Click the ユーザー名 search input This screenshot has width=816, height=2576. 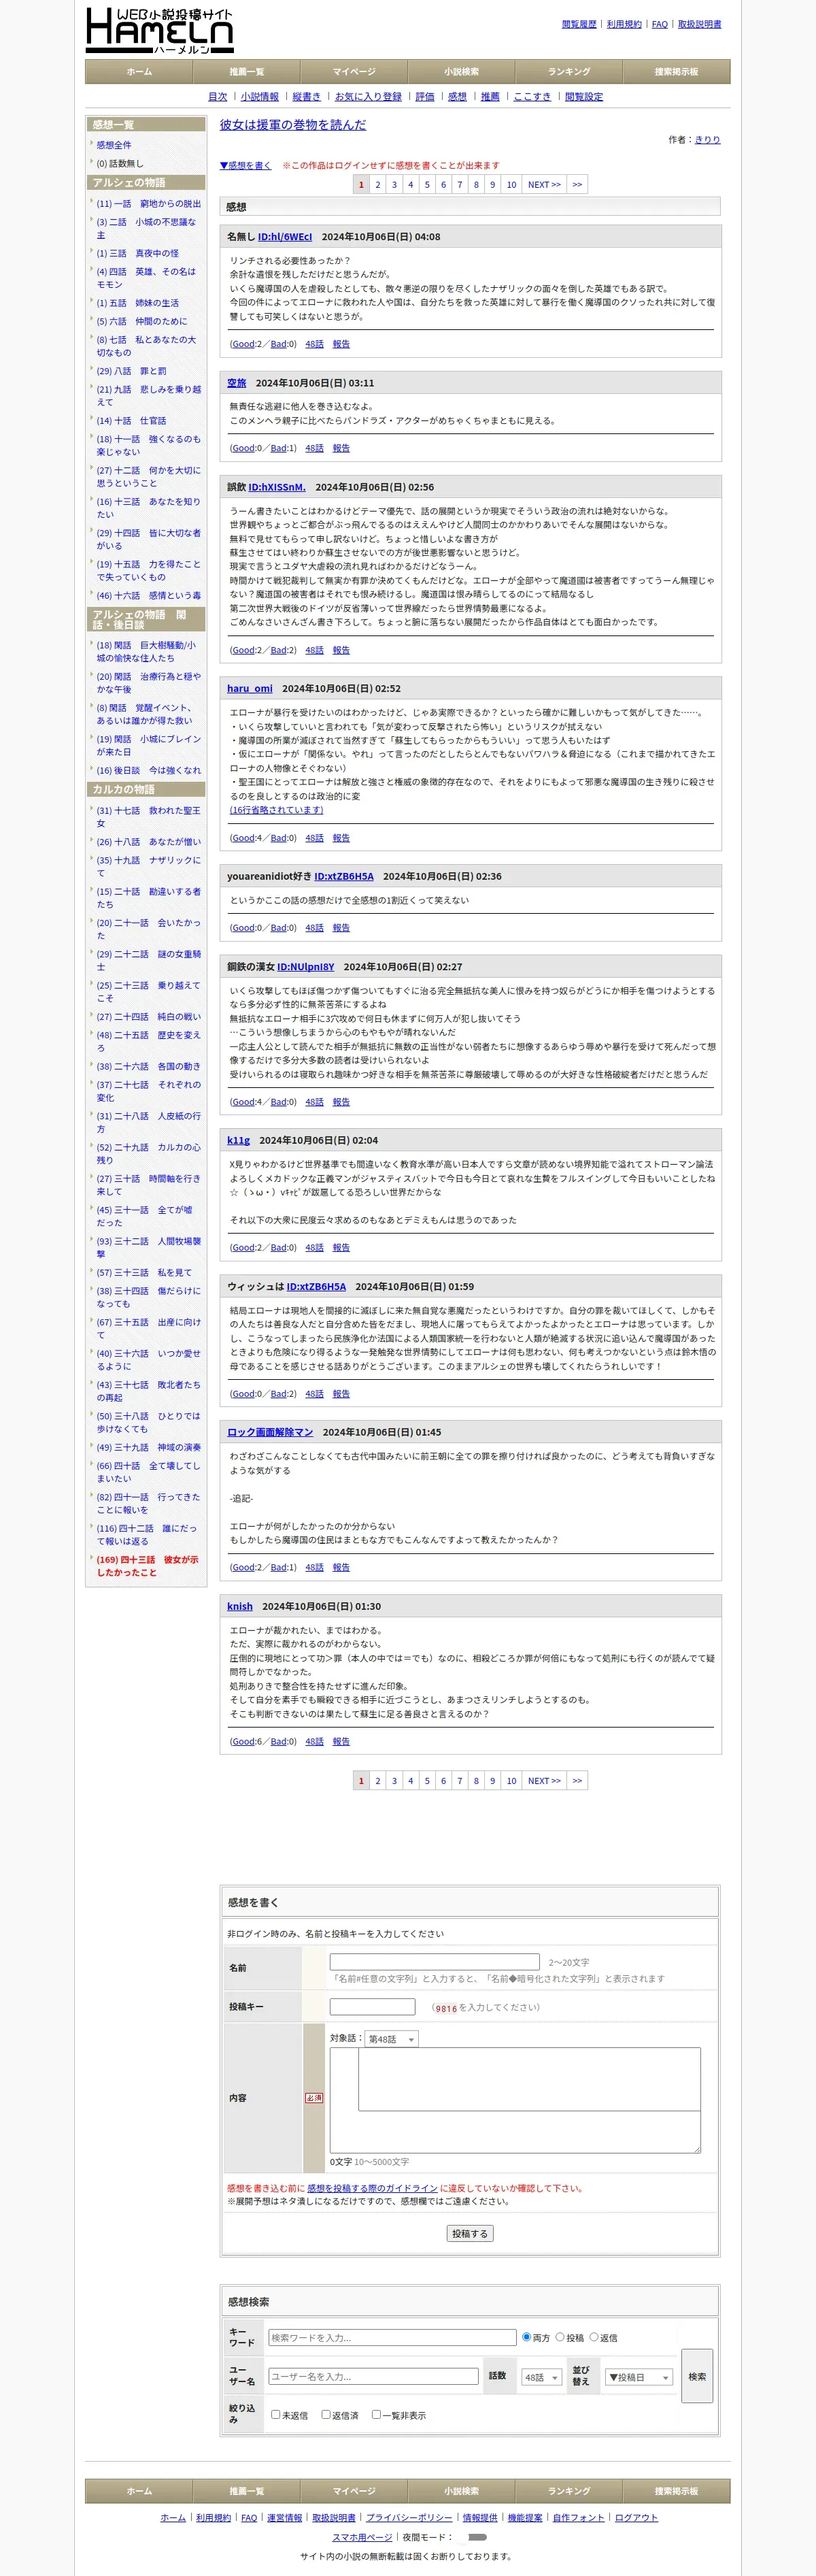click(373, 2376)
